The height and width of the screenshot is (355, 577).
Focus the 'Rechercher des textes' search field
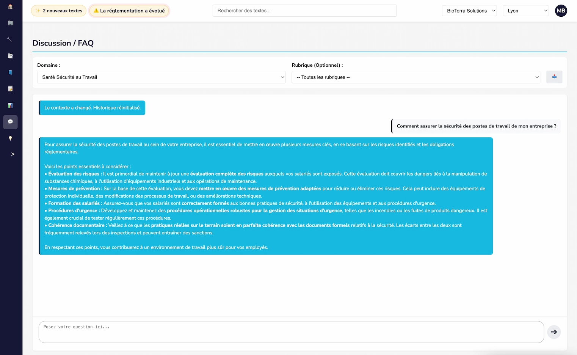click(304, 11)
